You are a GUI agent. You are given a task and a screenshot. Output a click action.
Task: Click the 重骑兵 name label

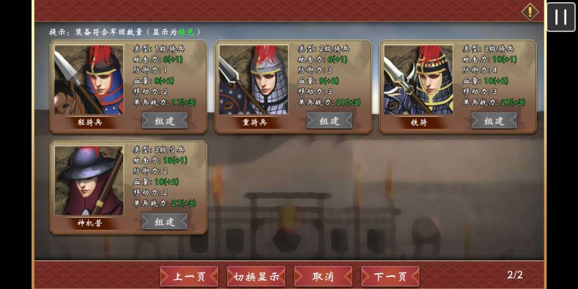tap(254, 123)
